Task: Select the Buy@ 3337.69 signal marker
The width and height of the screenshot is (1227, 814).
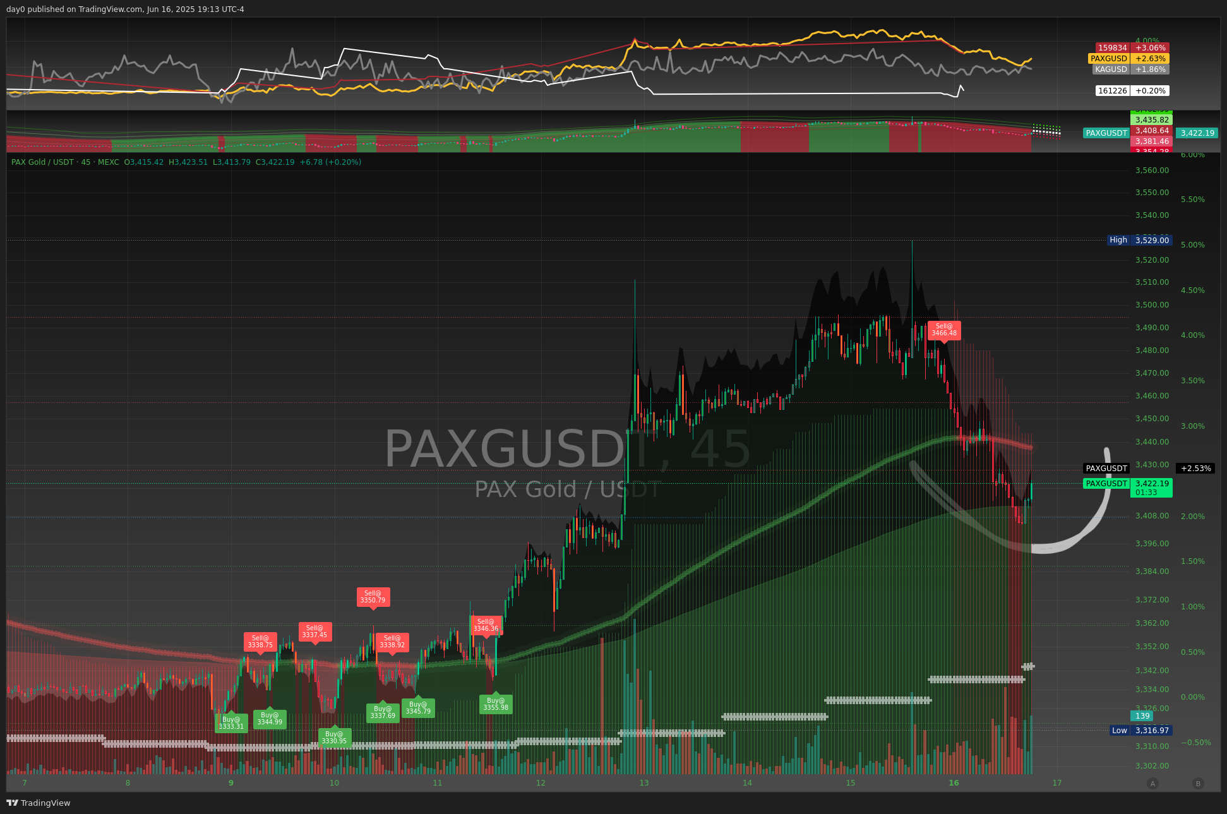Action: (383, 712)
